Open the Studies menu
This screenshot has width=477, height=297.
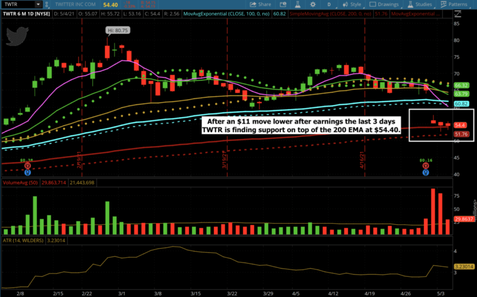click(420, 4)
